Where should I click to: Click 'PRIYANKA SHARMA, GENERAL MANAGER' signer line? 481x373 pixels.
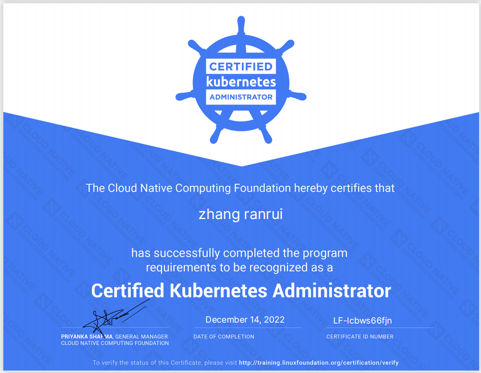[115, 336]
